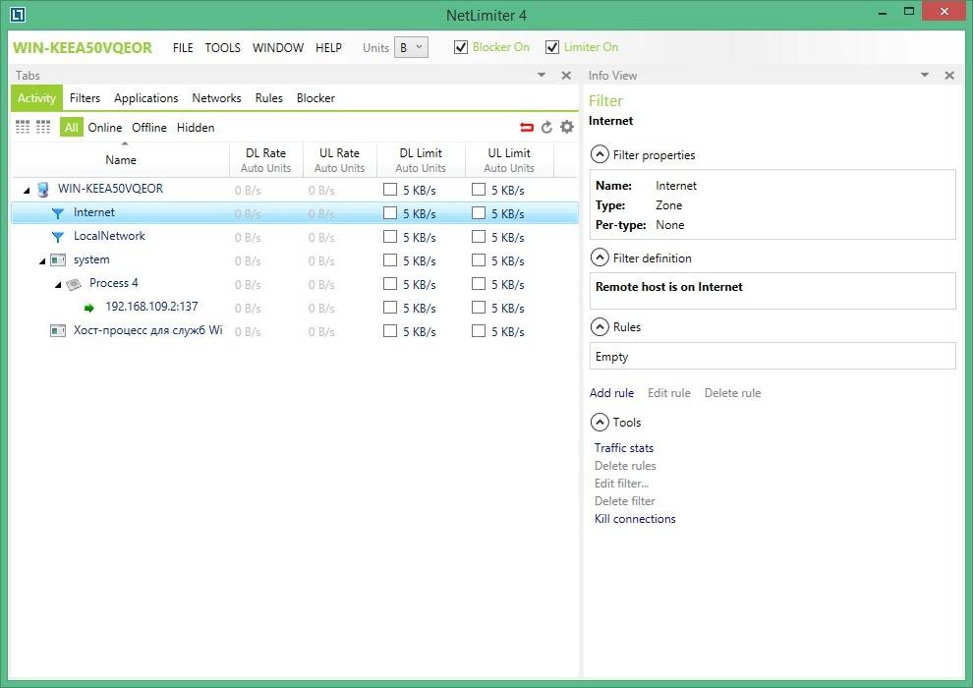
Task: Click the Add rule link
Action: [612, 393]
